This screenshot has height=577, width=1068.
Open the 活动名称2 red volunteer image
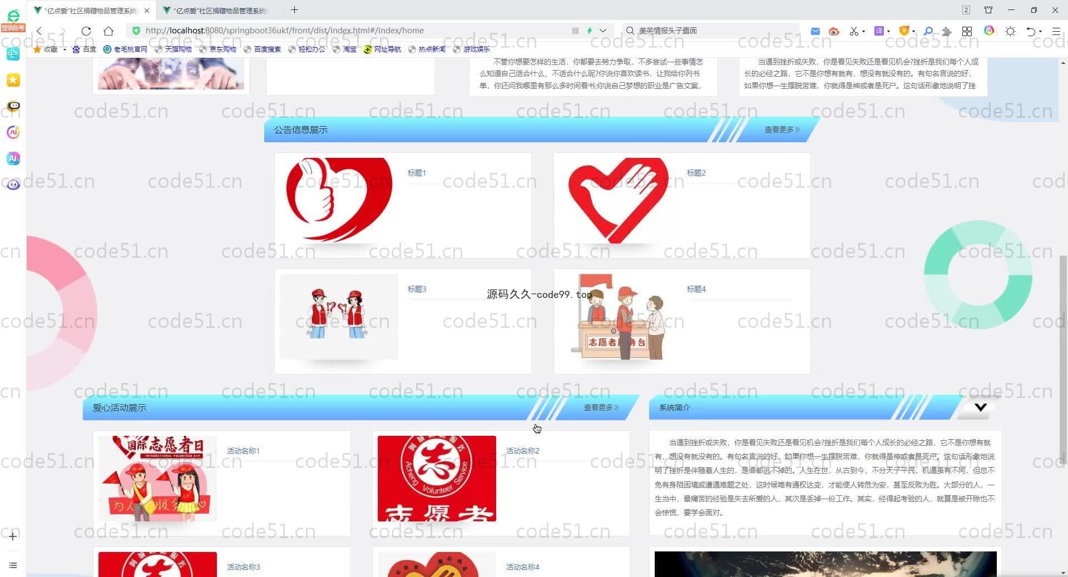click(437, 479)
